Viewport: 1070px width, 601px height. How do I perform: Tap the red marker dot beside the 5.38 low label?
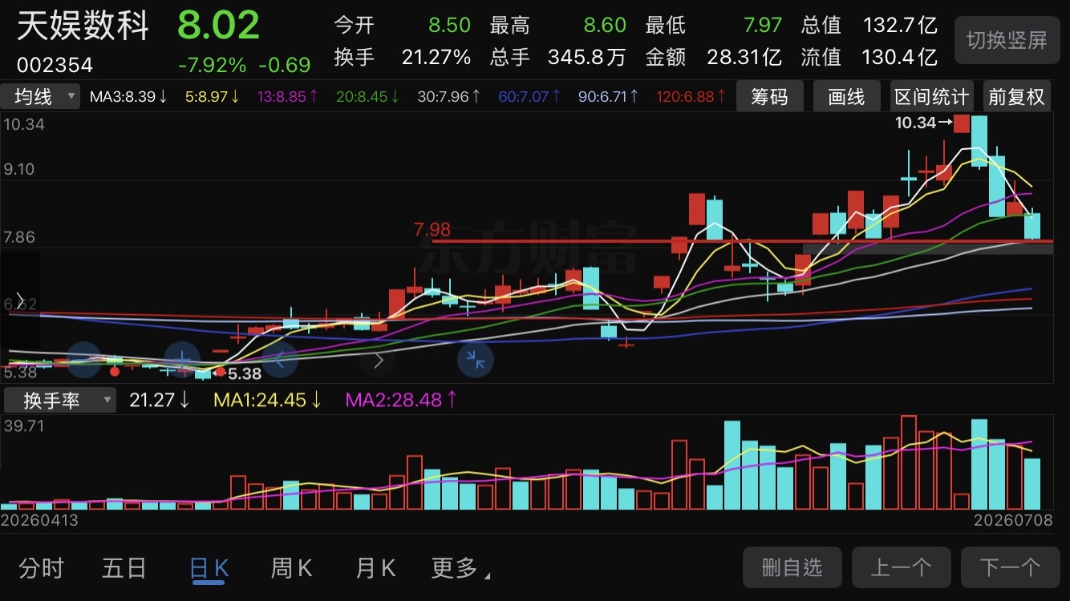[221, 372]
